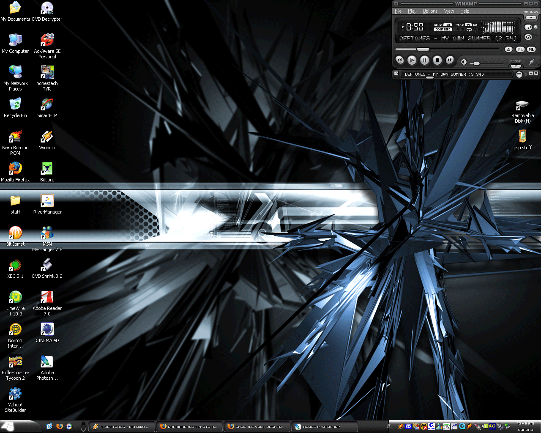Image resolution: width=541 pixels, height=433 pixels.
Task: Launch DVD Decrypter from the desktop
Action: click(47, 11)
